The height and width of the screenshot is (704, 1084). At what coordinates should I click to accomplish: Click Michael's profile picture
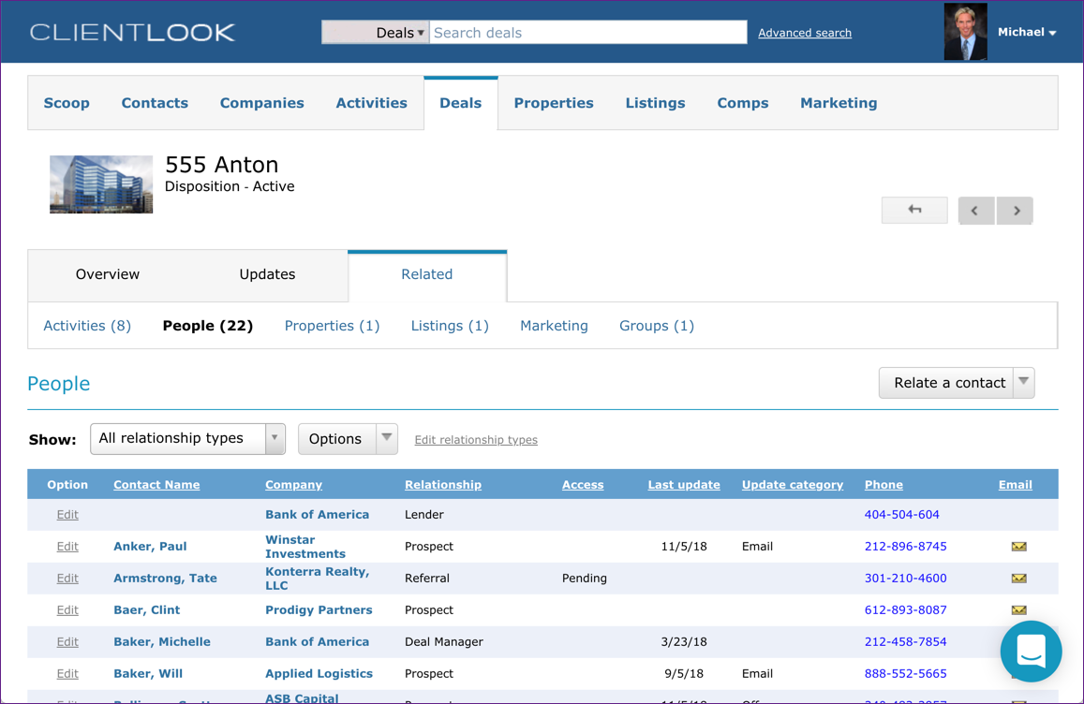[x=965, y=31]
